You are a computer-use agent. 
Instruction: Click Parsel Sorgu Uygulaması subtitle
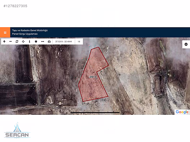[25, 34]
